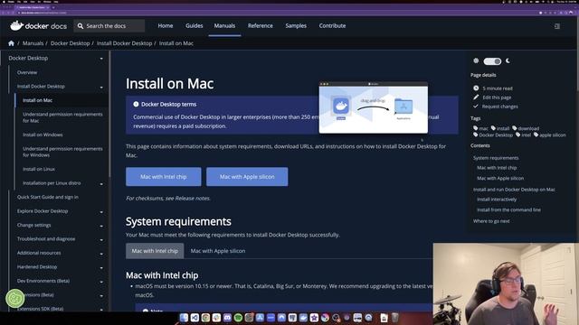
Task: Open Visual Studio Code from the dock
Action: coord(195,317)
